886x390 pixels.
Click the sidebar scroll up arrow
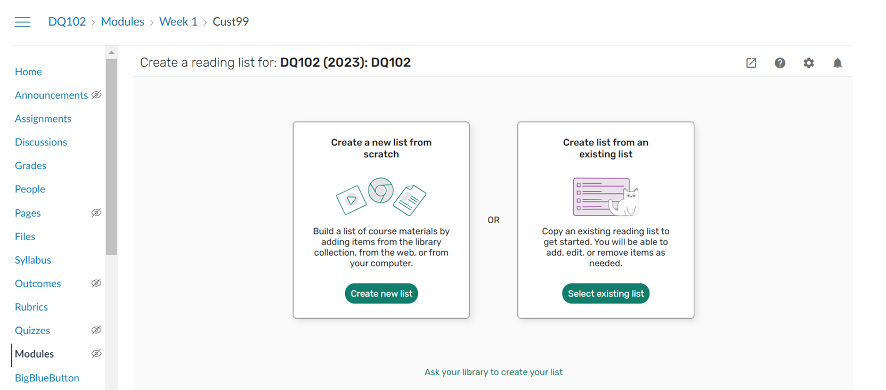pos(111,52)
